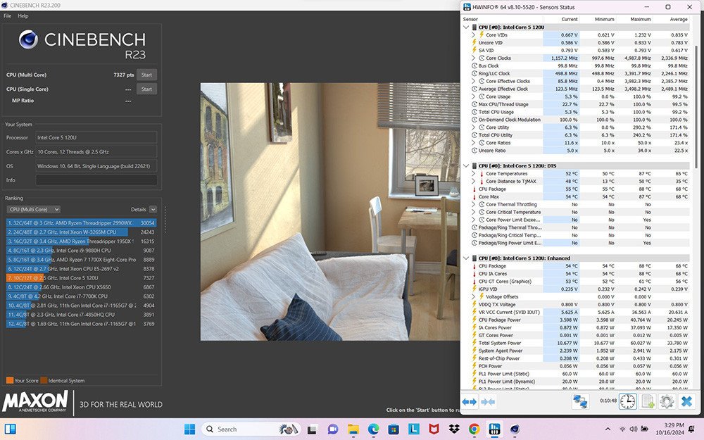Click the clock icon next to Bus Clock
This screenshot has height=440, width=704.
pos(474,65)
